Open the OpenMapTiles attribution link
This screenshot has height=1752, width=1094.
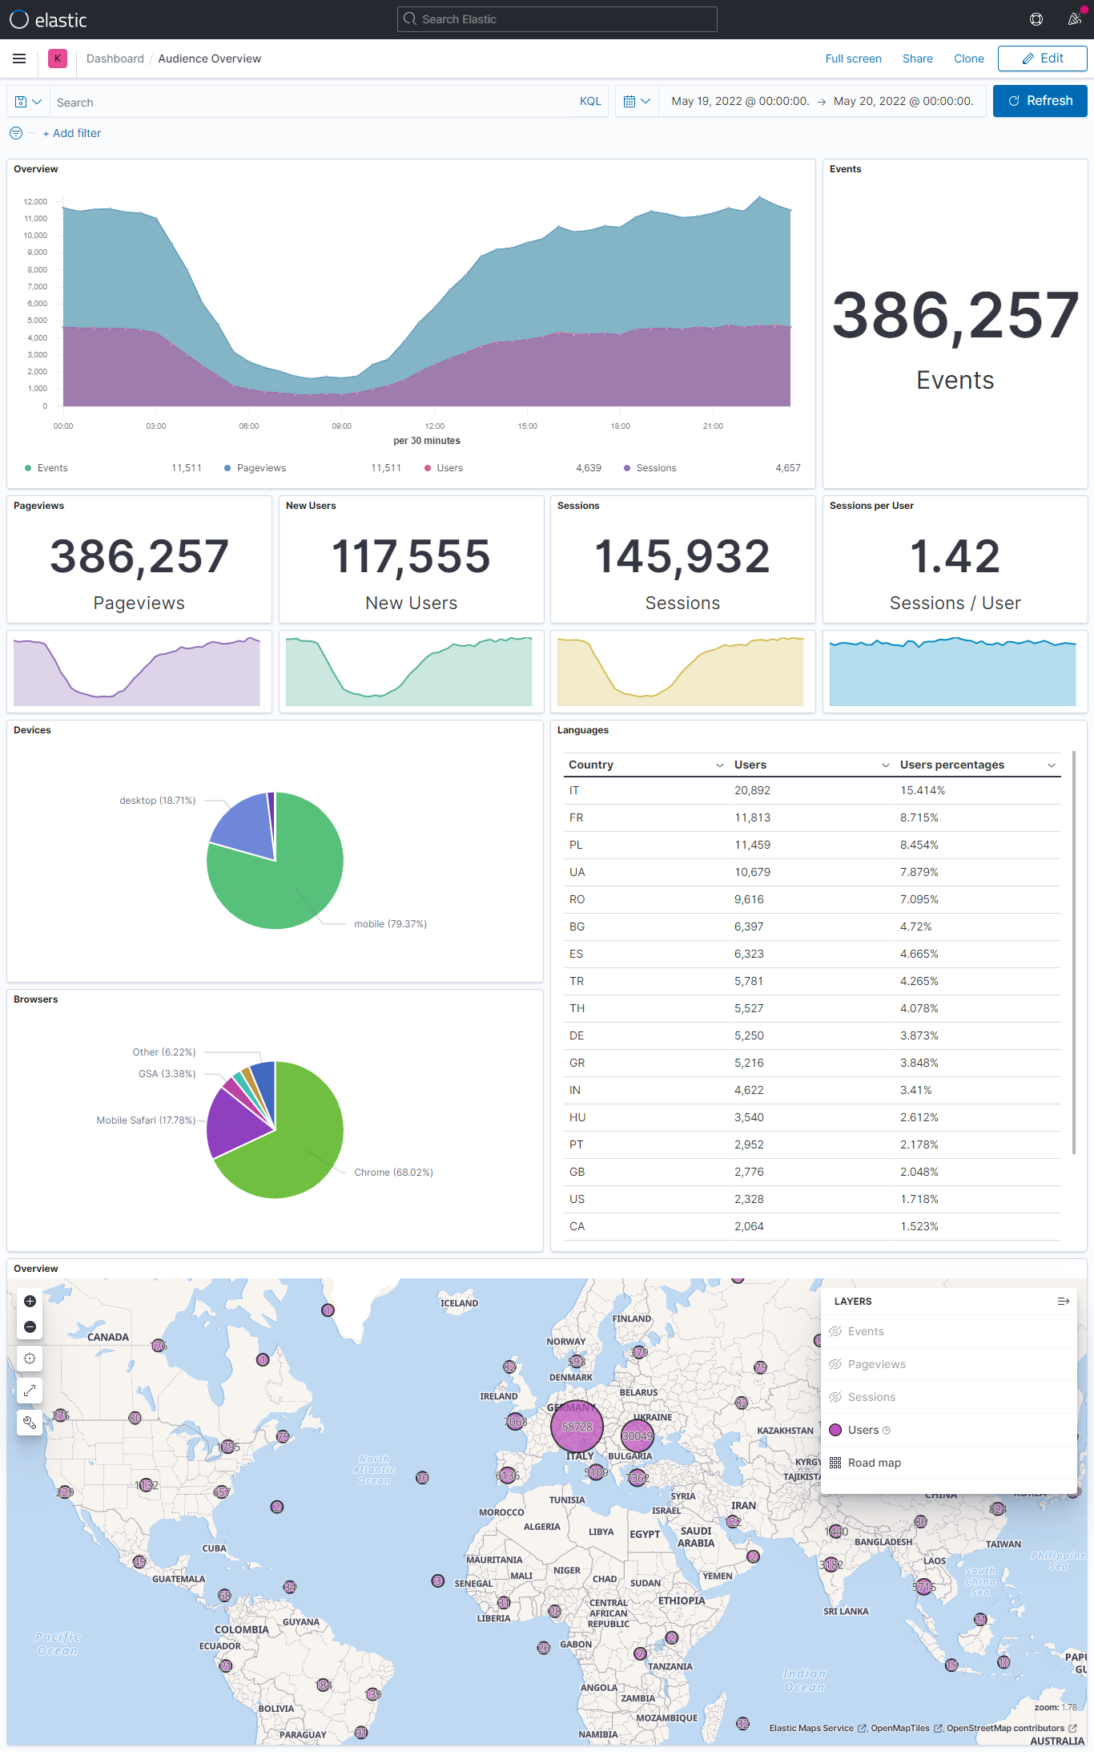906,1728
